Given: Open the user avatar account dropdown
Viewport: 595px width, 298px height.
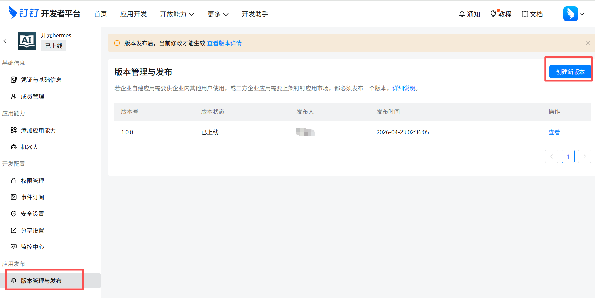Looking at the screenshot, I should pyautogui.click(x=574, y=14).
